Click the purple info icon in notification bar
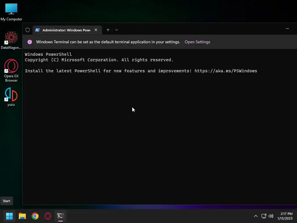297x223 pixels. click(x=30, y=42)
